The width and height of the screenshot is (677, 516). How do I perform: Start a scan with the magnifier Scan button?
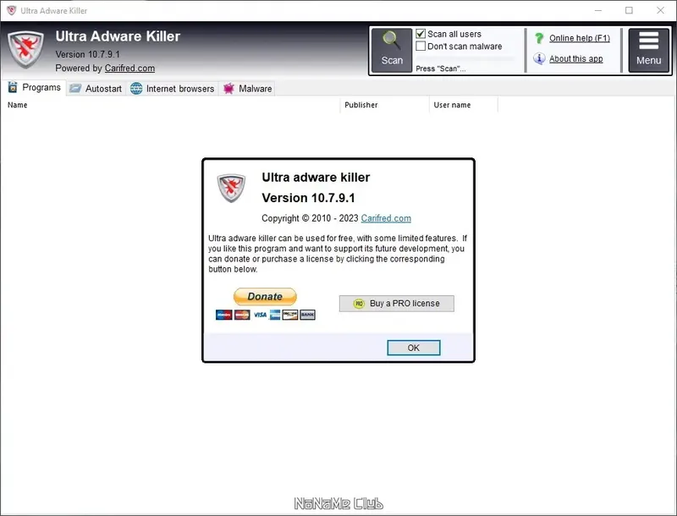point(392,50)
